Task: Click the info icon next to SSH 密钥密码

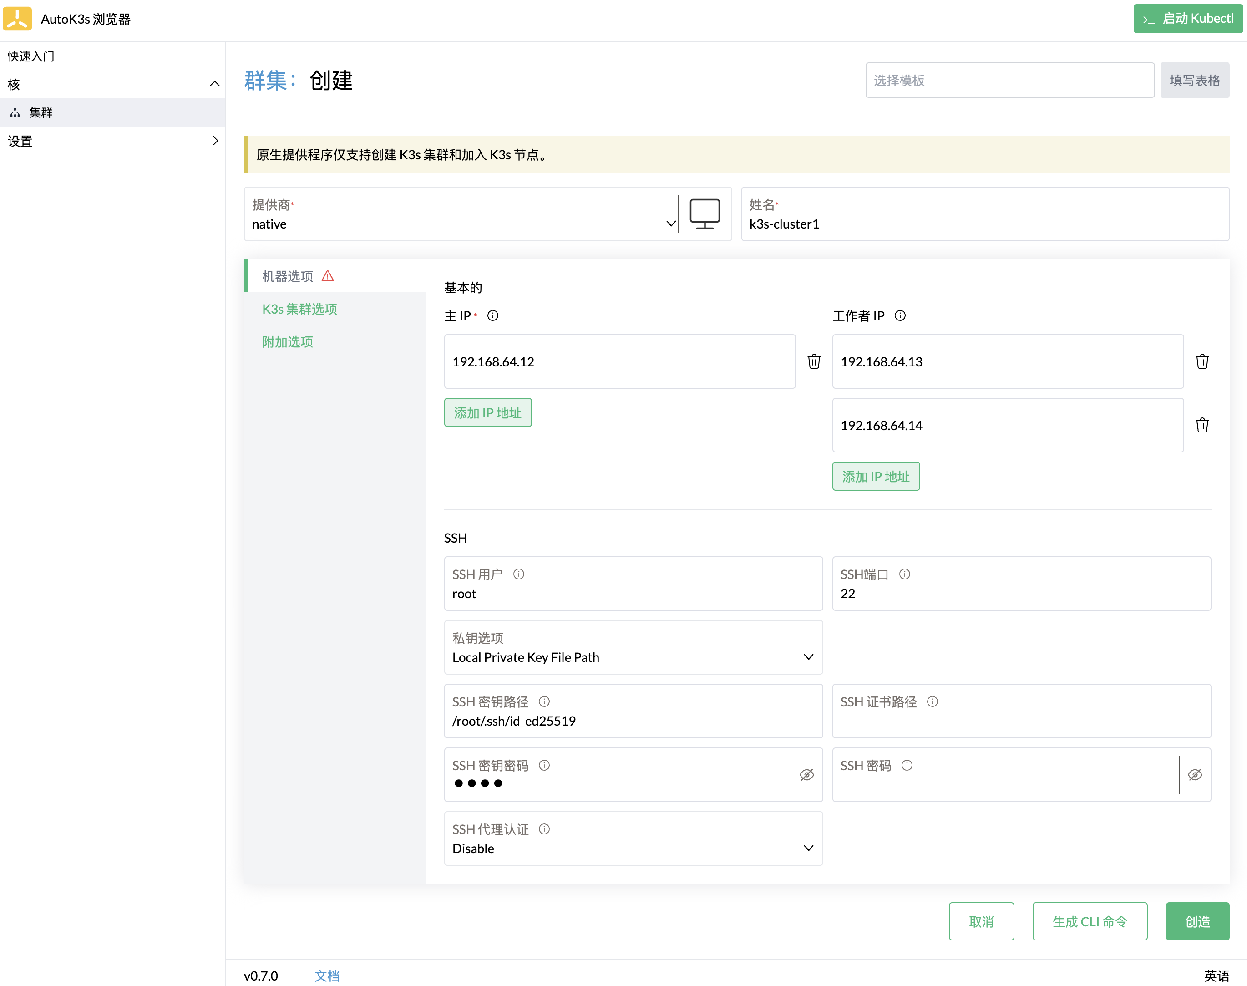Action: pyautogui.click(x=544, y=765)
